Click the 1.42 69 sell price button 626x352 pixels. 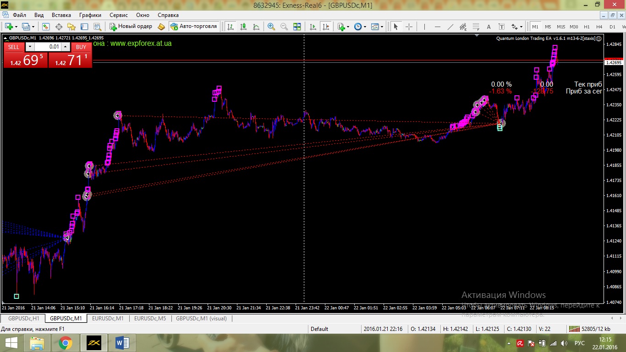point(26,60)
